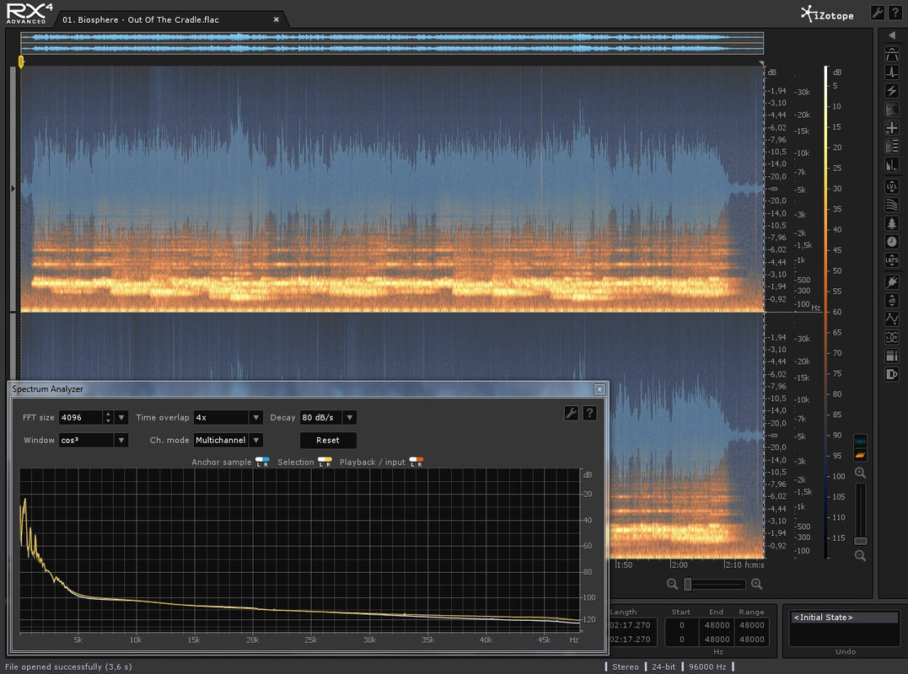Click the first-row selection Start field
Screen dimensions: 908x674
(x=681, y=625)
